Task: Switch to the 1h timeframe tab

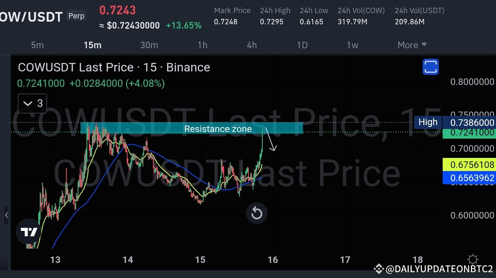Action: (202, 45)
